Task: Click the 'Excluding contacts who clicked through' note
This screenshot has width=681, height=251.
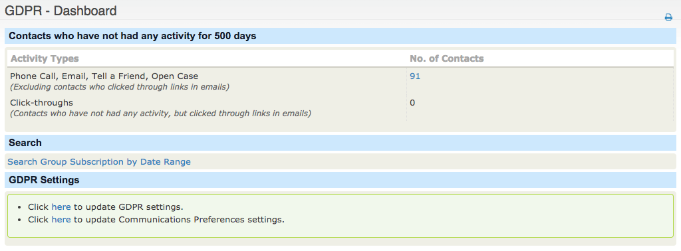Action: click(x=120, y=87)
